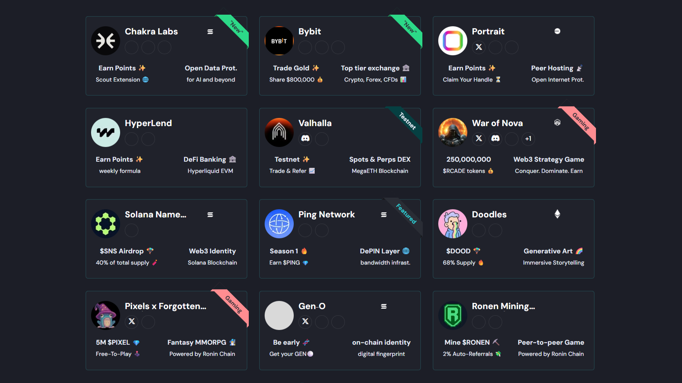
Task: Click 'Season 1' on Ping Network card
Action: (288, 251)
